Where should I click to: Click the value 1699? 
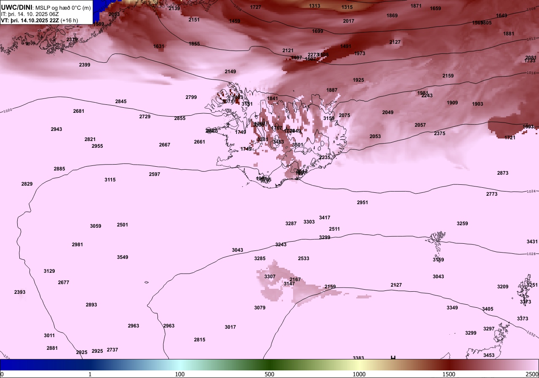pos(318,31)
